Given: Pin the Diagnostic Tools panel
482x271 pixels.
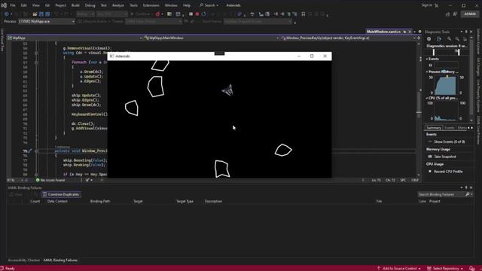Looking at the screenshot, I should (x=466, y=32).
